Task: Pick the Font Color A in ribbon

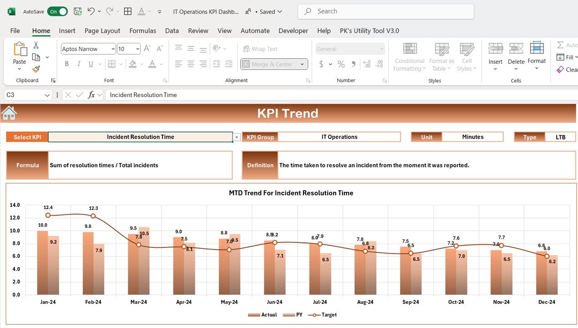Action: pyautogui.click(x=152, y=64)
